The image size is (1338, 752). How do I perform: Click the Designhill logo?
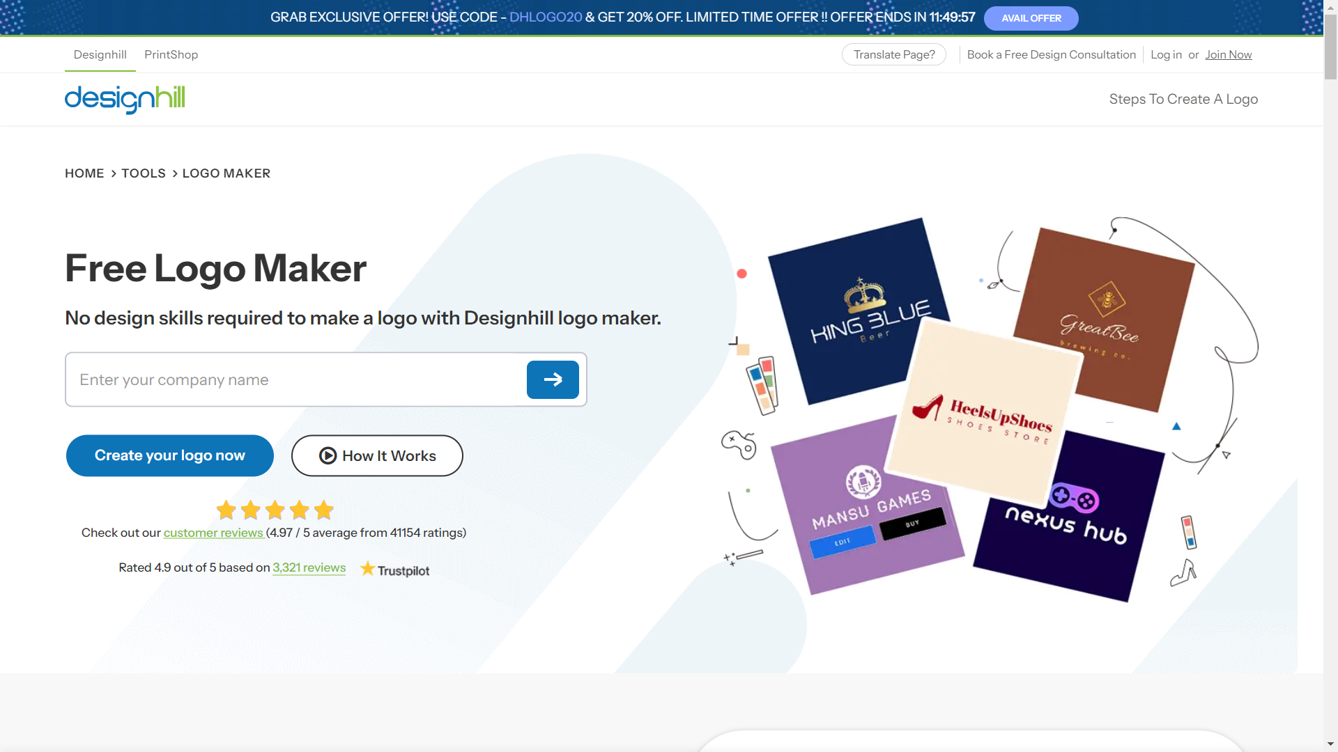125,100
